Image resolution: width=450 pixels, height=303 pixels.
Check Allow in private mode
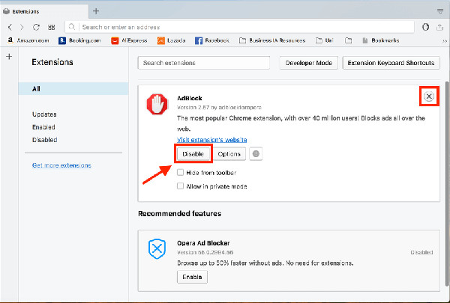point(180,186)
